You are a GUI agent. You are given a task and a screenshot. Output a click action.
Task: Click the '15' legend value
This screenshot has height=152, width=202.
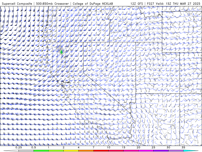click(123, 147)
